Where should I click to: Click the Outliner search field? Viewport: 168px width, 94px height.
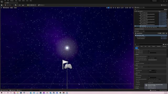coord(150,9)
